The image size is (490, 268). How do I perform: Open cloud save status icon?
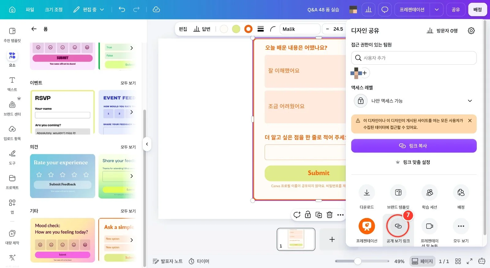[x=156, y=10]
